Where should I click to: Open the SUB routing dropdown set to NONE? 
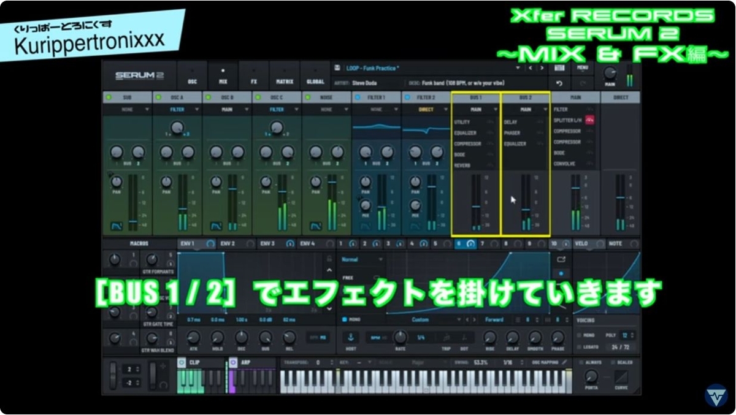click(128, 110)
